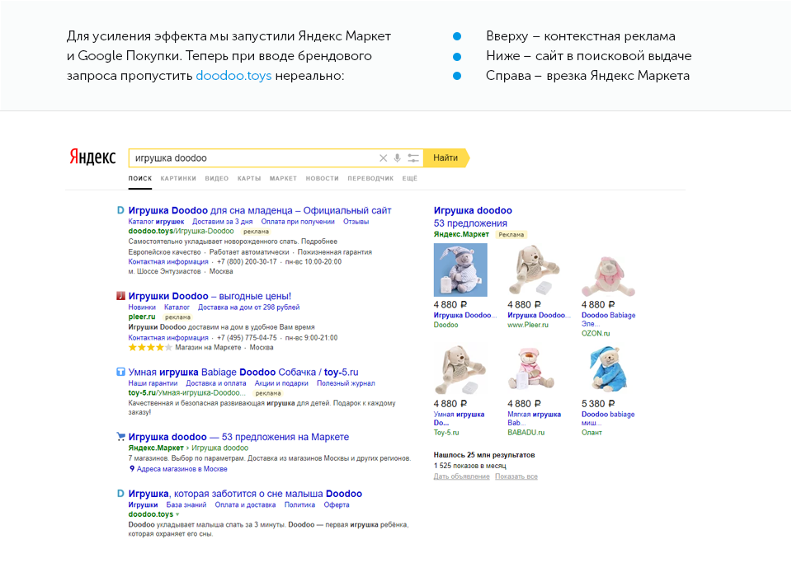Click the Наши гарантии sitelink
792x577 pixels.
point(153,383)
